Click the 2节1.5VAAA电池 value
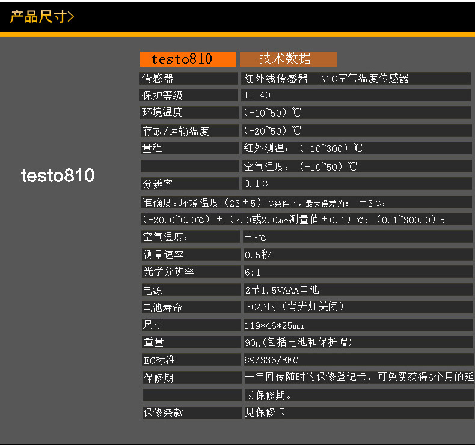The width and height of the screenshot is (475, 445). click(x=282, y=290)
